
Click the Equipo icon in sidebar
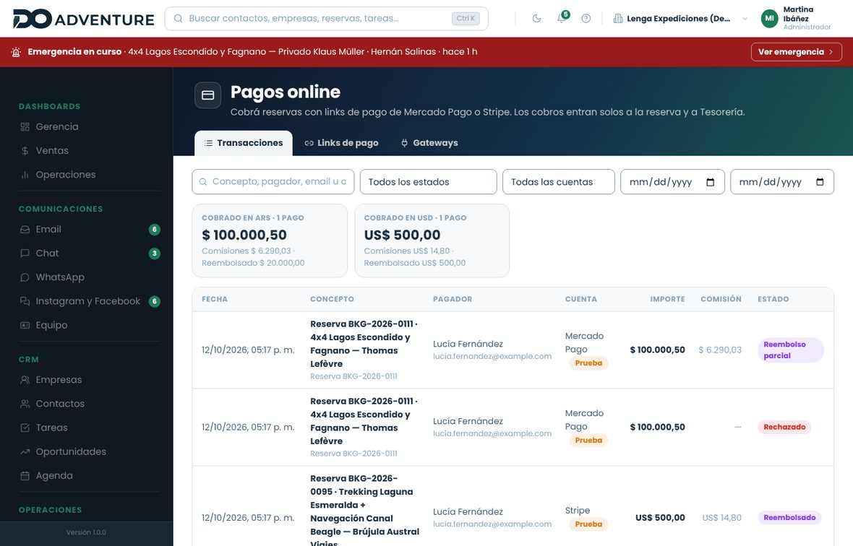[x=25, y=325]
